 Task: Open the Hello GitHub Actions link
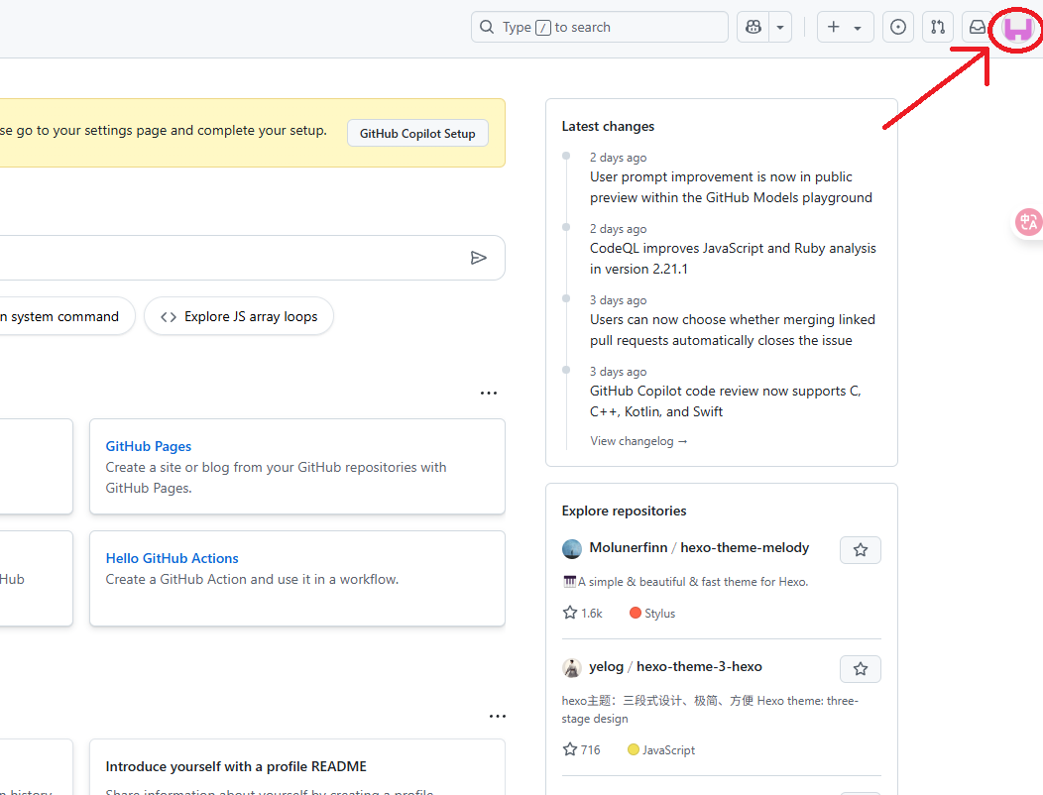[x=172, y=558]
